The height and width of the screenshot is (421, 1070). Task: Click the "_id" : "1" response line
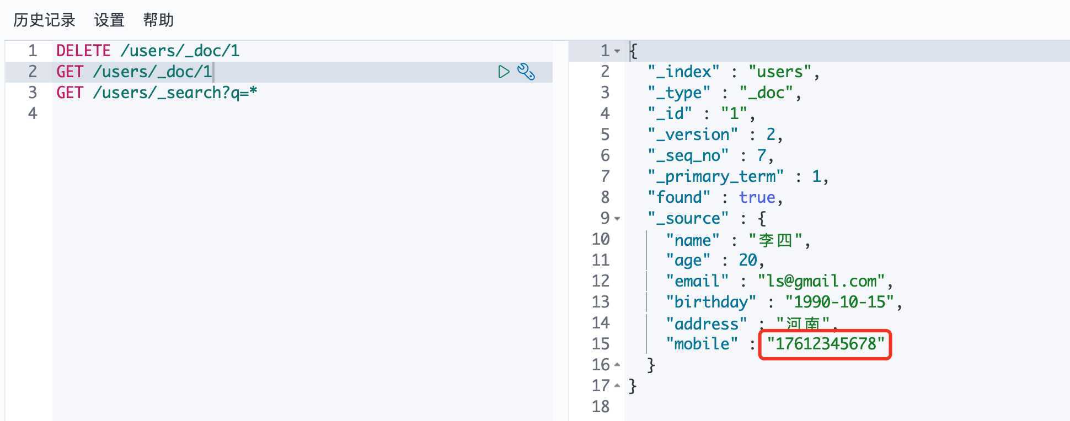(701, 114)
